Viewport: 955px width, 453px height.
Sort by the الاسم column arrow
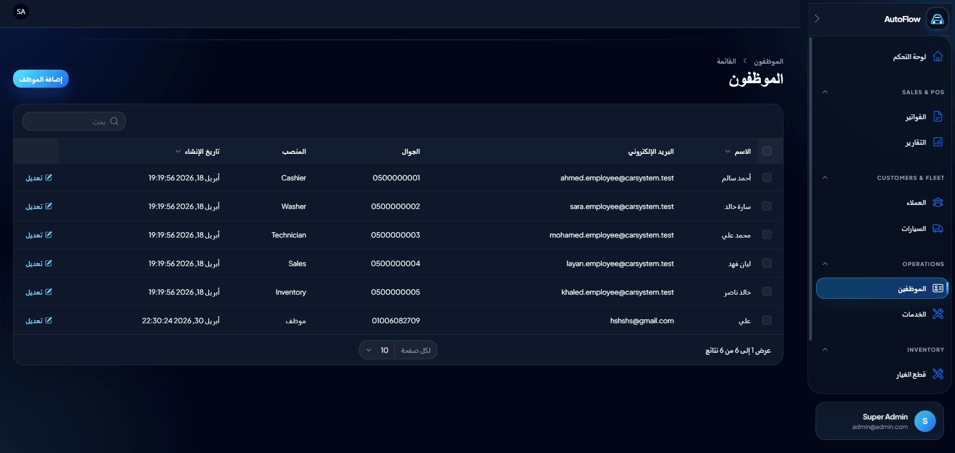[727, 151]
